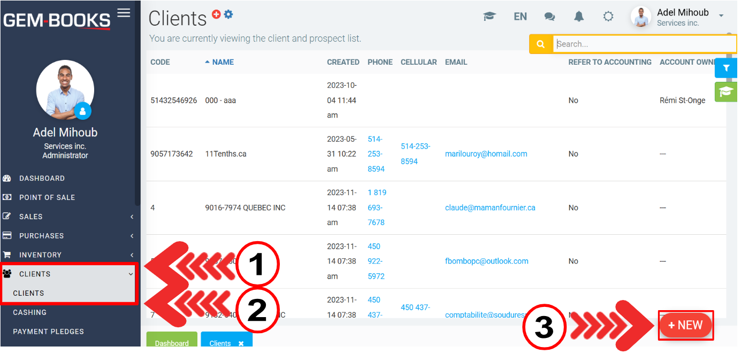741x354 pixels.
Task: Expand the Sales menu in sidebar
Action: [x=70, y=217]
